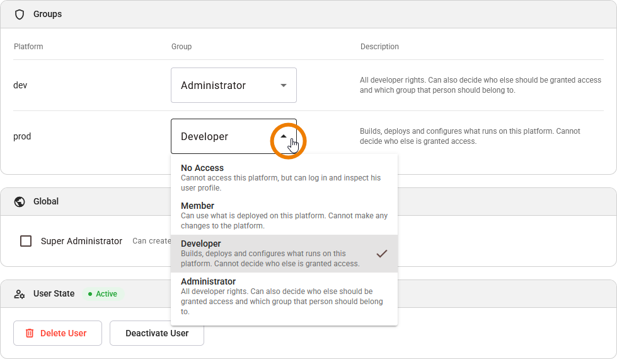Click the Super Administrator label

click(x=81, y=241)
